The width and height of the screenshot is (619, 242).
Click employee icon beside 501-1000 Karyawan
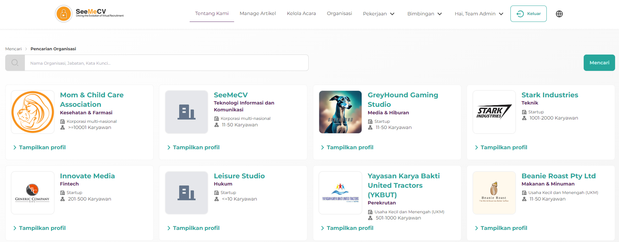[x=370, y=218]
